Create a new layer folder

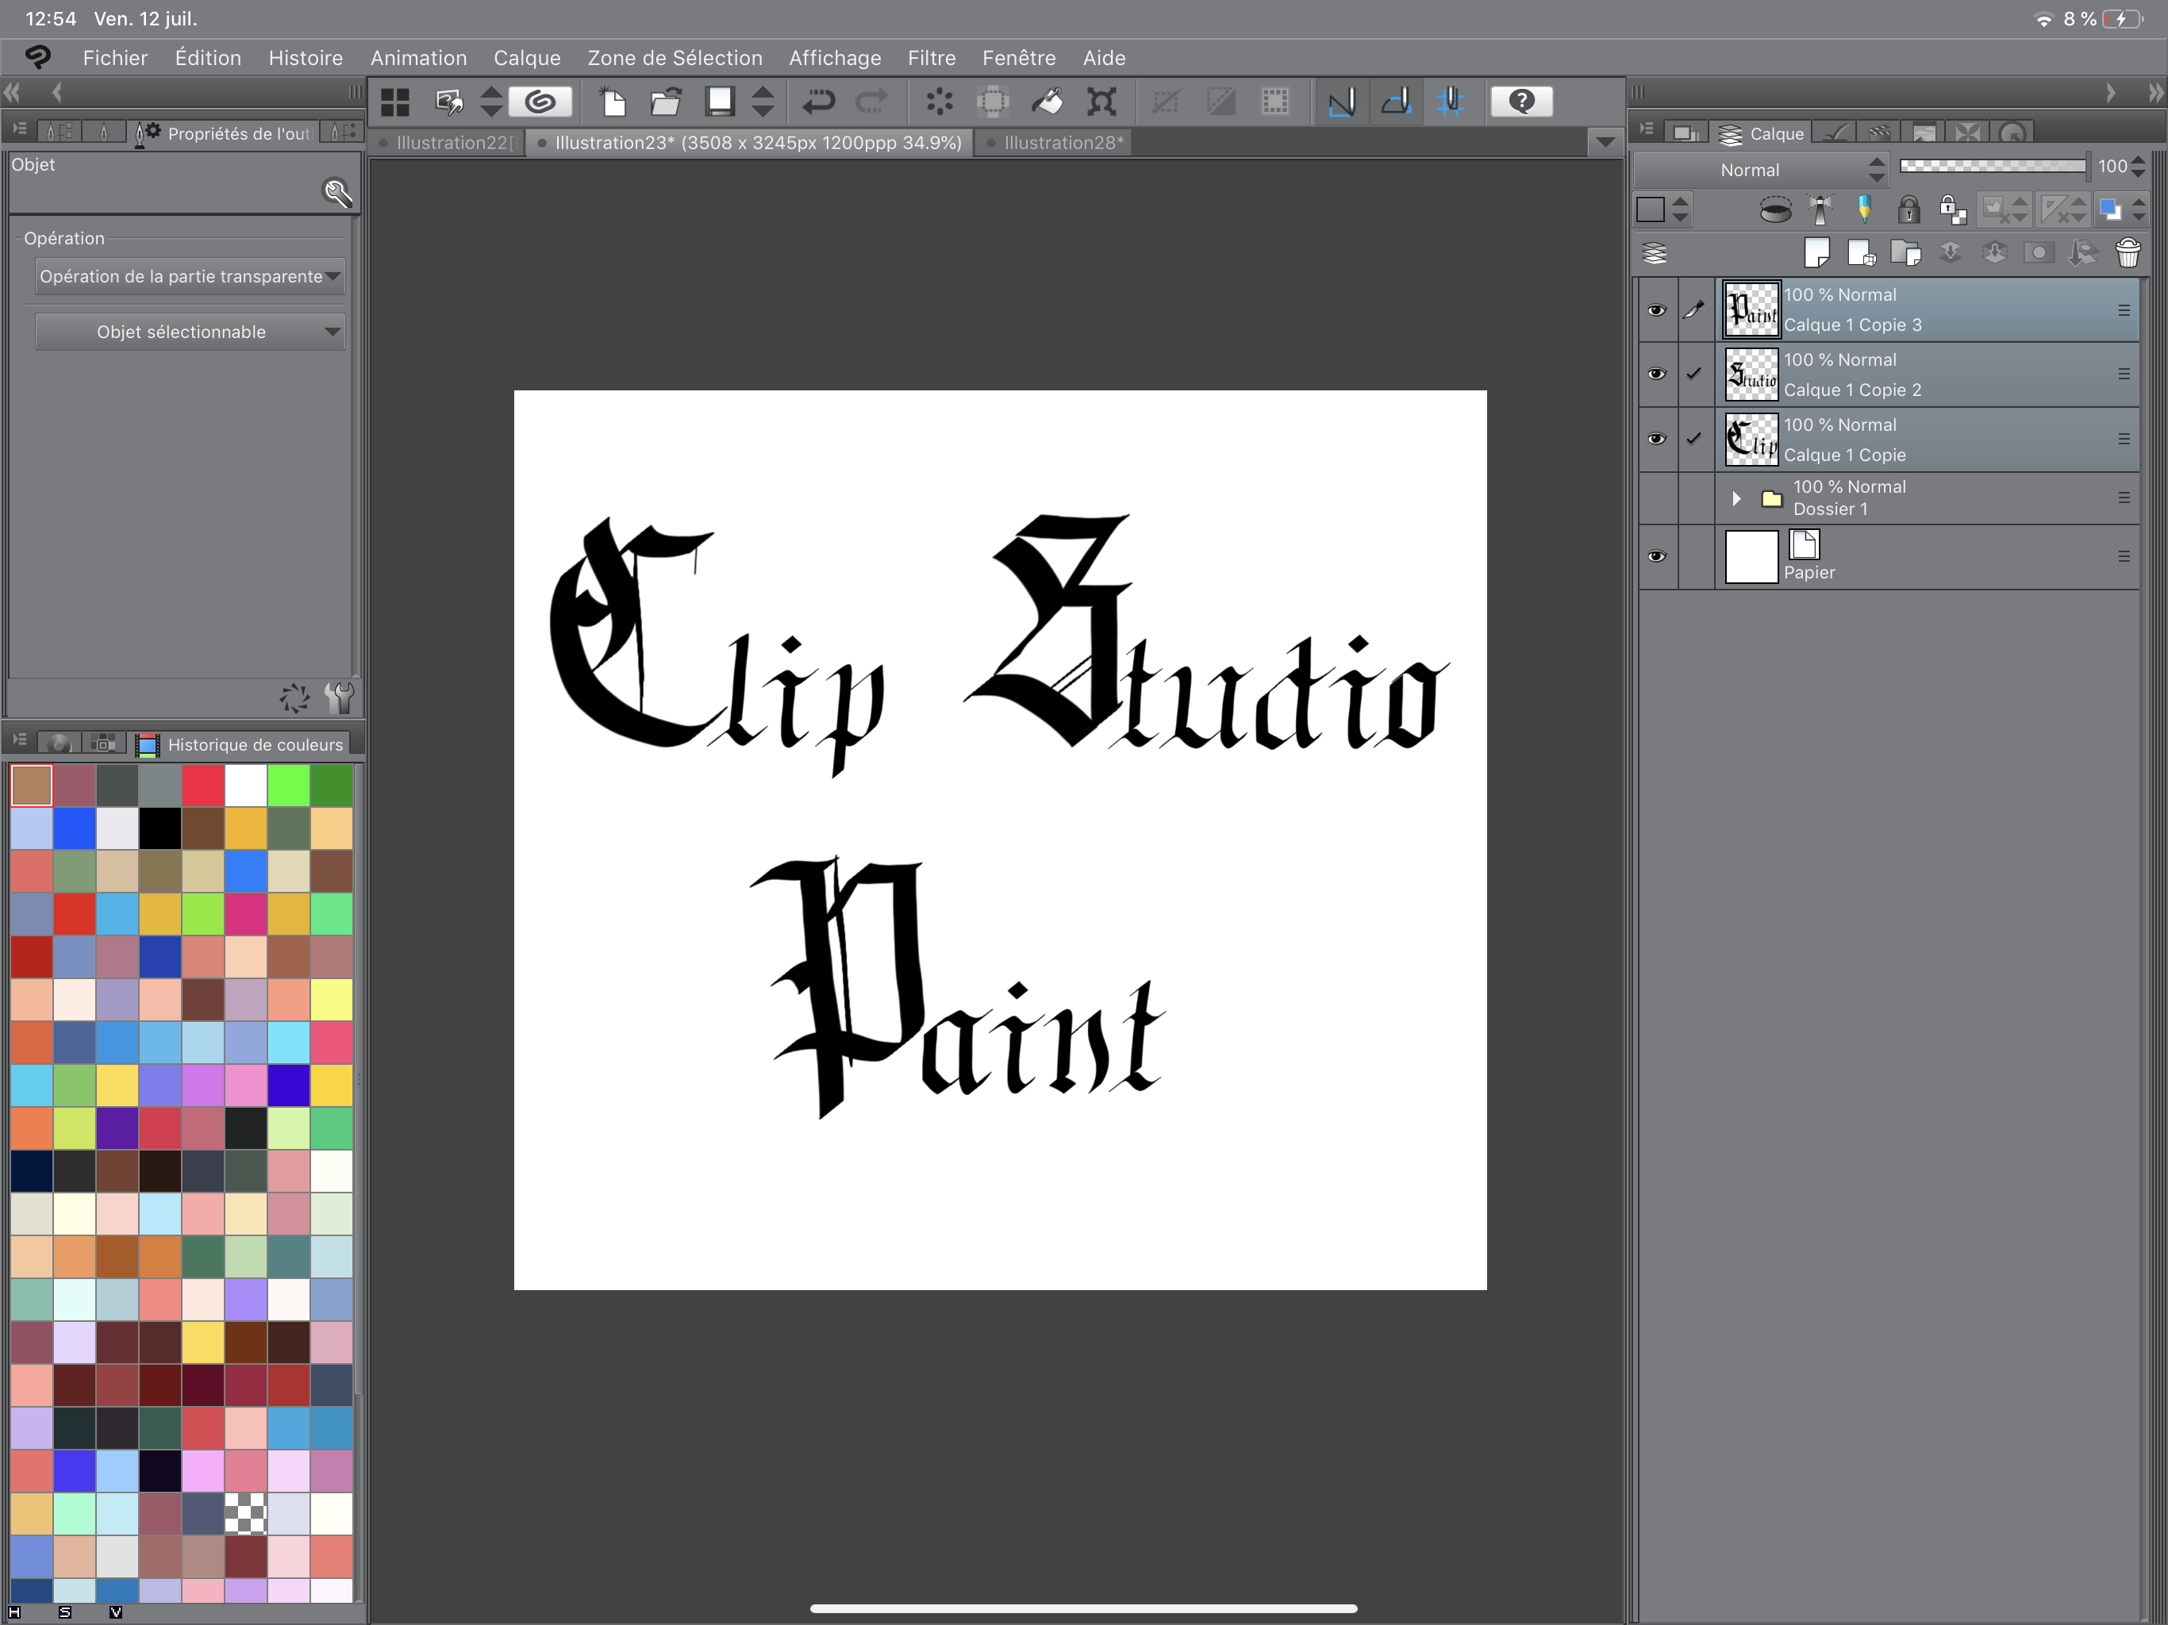[x=1906, y=253]
